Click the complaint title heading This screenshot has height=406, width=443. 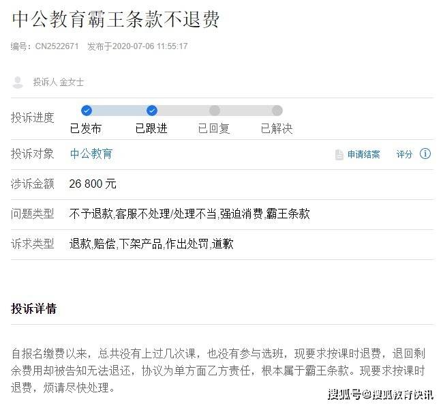coord(116,19)
